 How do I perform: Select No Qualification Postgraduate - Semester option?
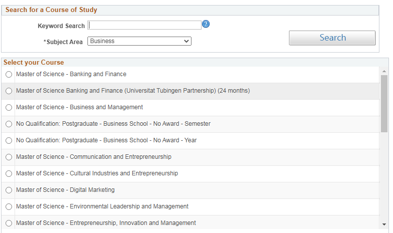9,124
